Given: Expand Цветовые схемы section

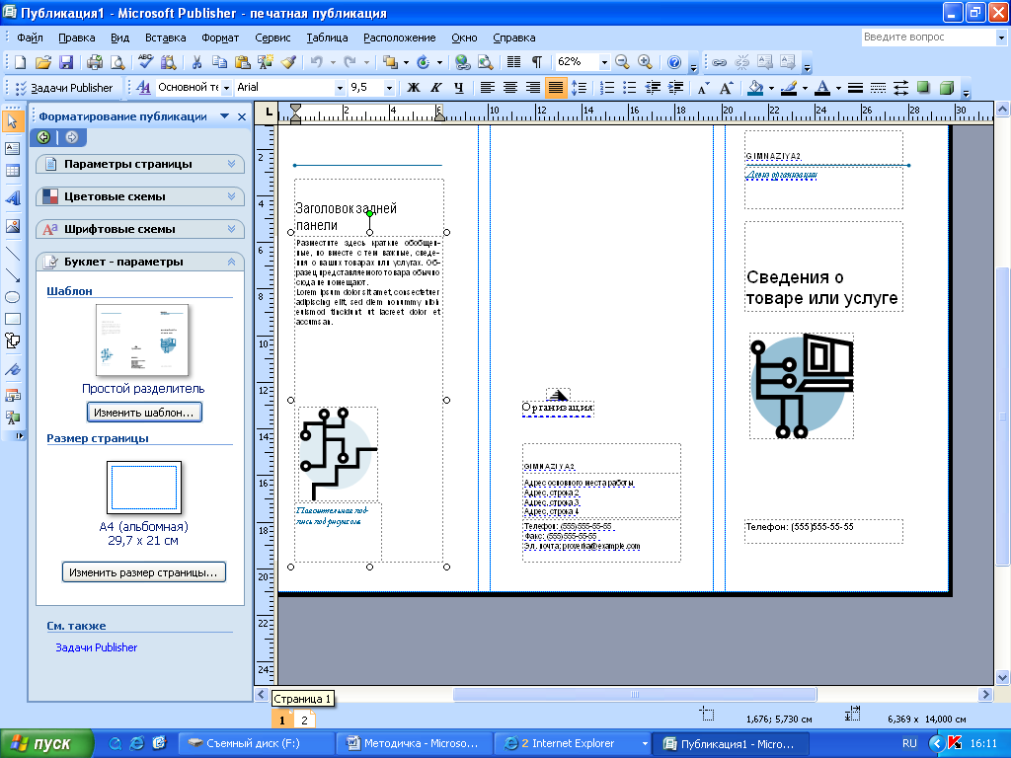Looking at the screenshot, I should pyautogui.click(x=140, y=196).
